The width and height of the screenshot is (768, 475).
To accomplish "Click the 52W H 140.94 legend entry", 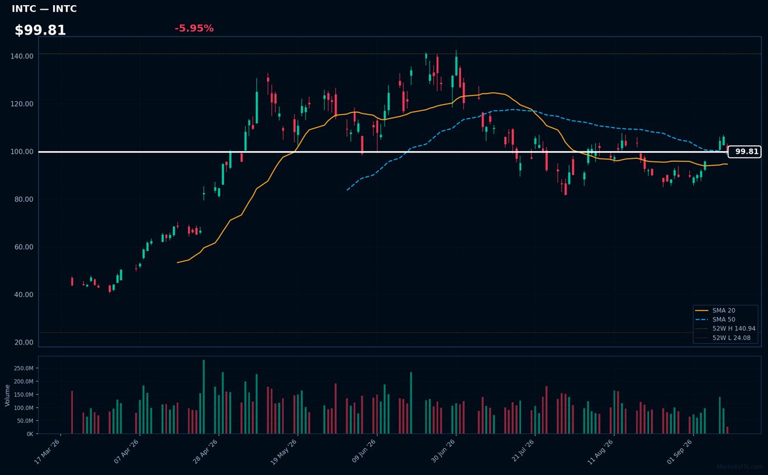I will [725, 328].
